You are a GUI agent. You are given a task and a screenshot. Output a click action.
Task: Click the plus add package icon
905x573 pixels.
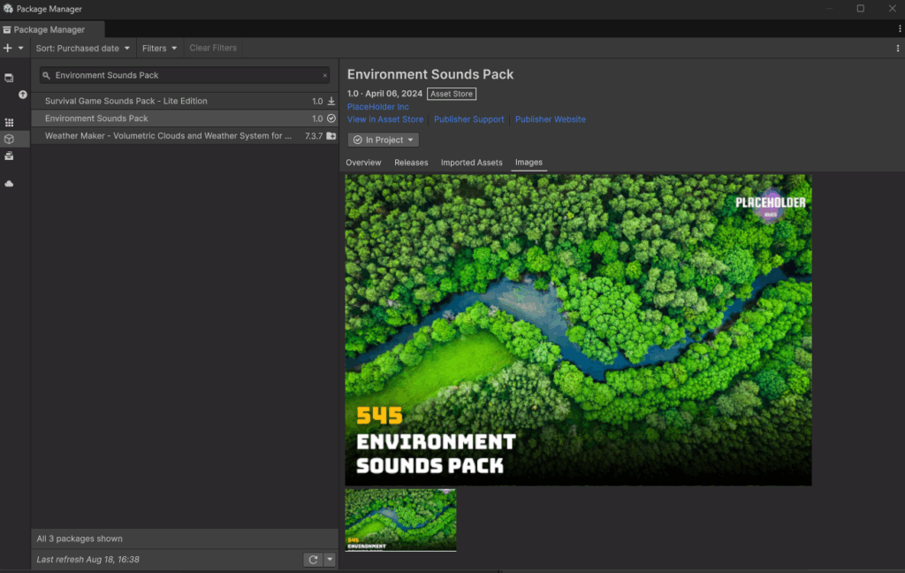coord(8,48)
